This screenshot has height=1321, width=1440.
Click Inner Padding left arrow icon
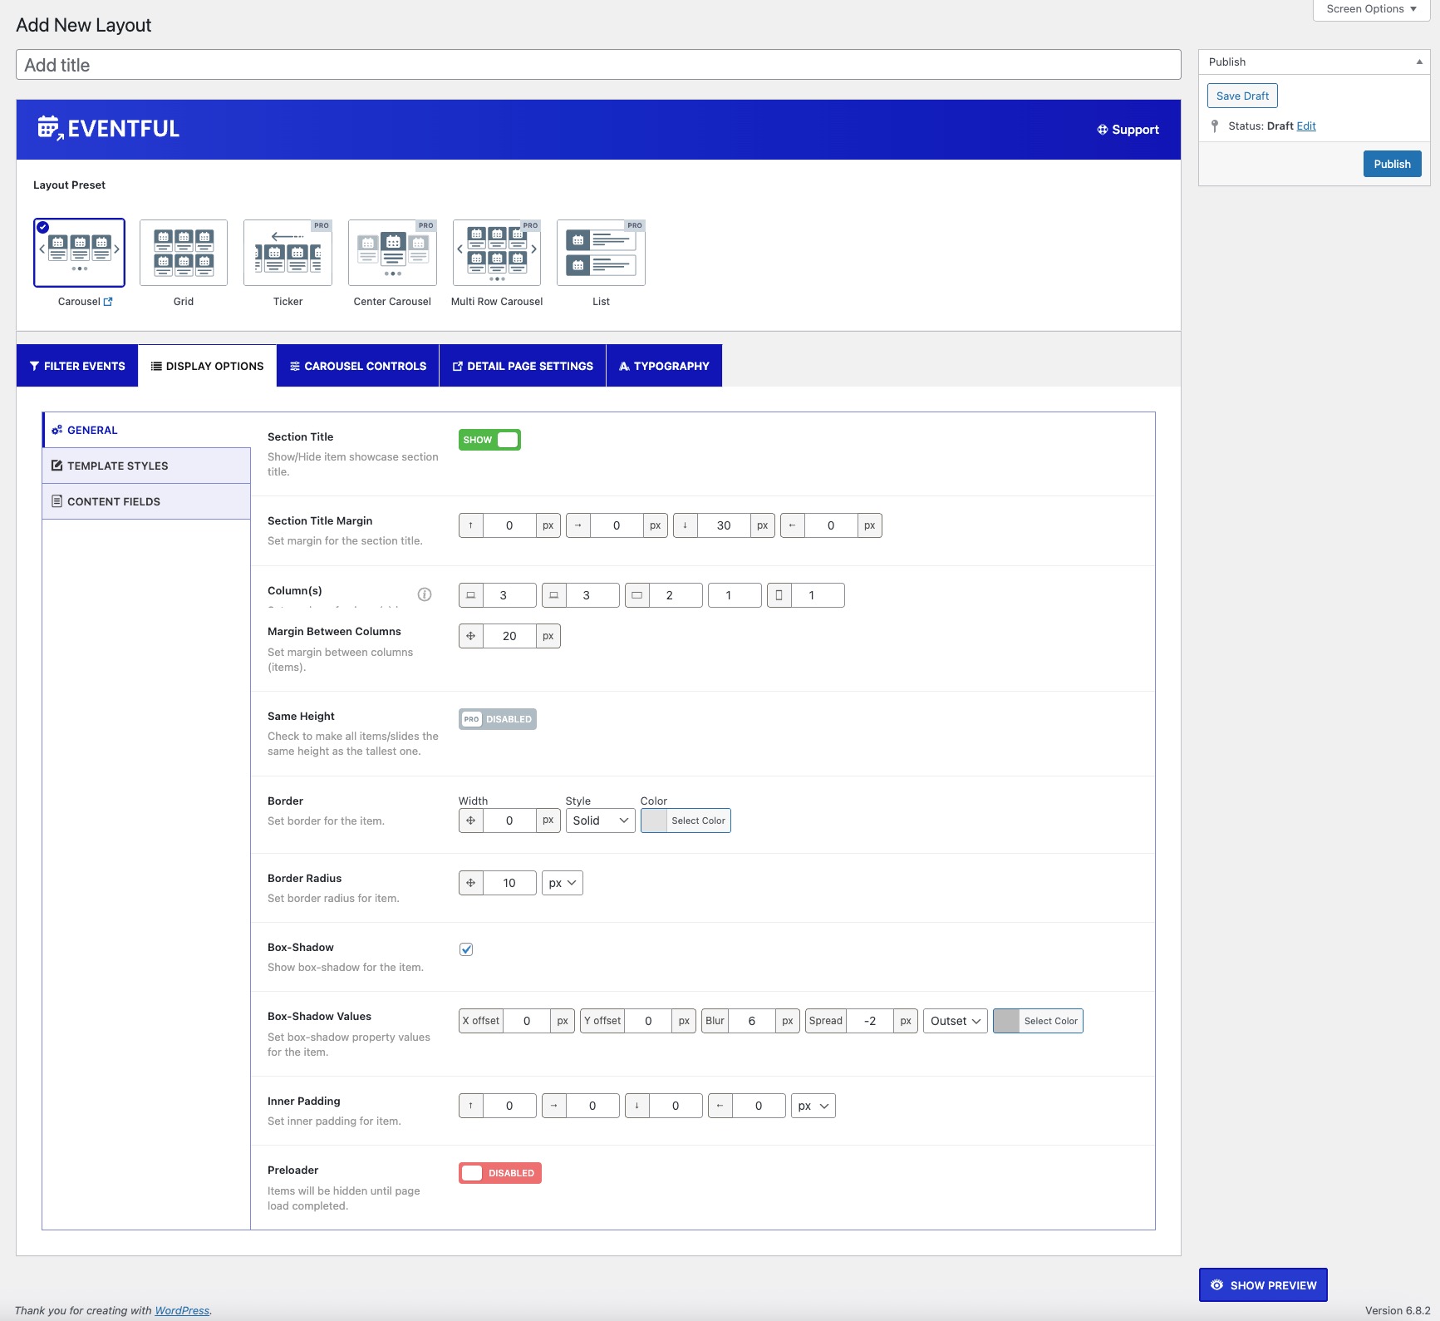(720, 1106)
